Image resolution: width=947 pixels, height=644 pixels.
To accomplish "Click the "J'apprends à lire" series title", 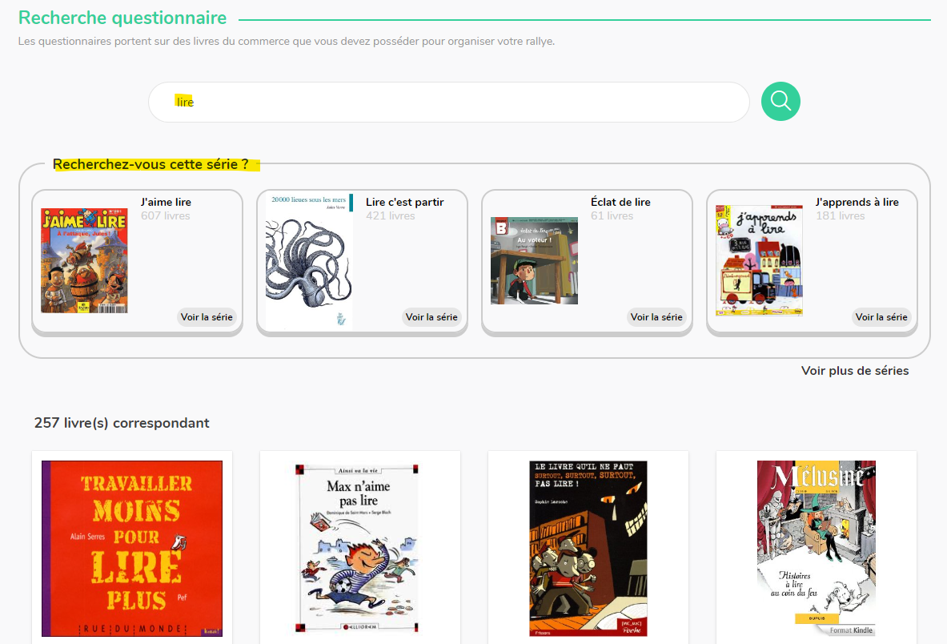I will [x=857, y=202].
